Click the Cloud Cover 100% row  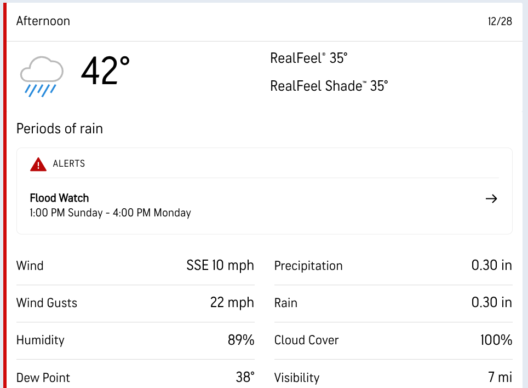coord(393,340)
